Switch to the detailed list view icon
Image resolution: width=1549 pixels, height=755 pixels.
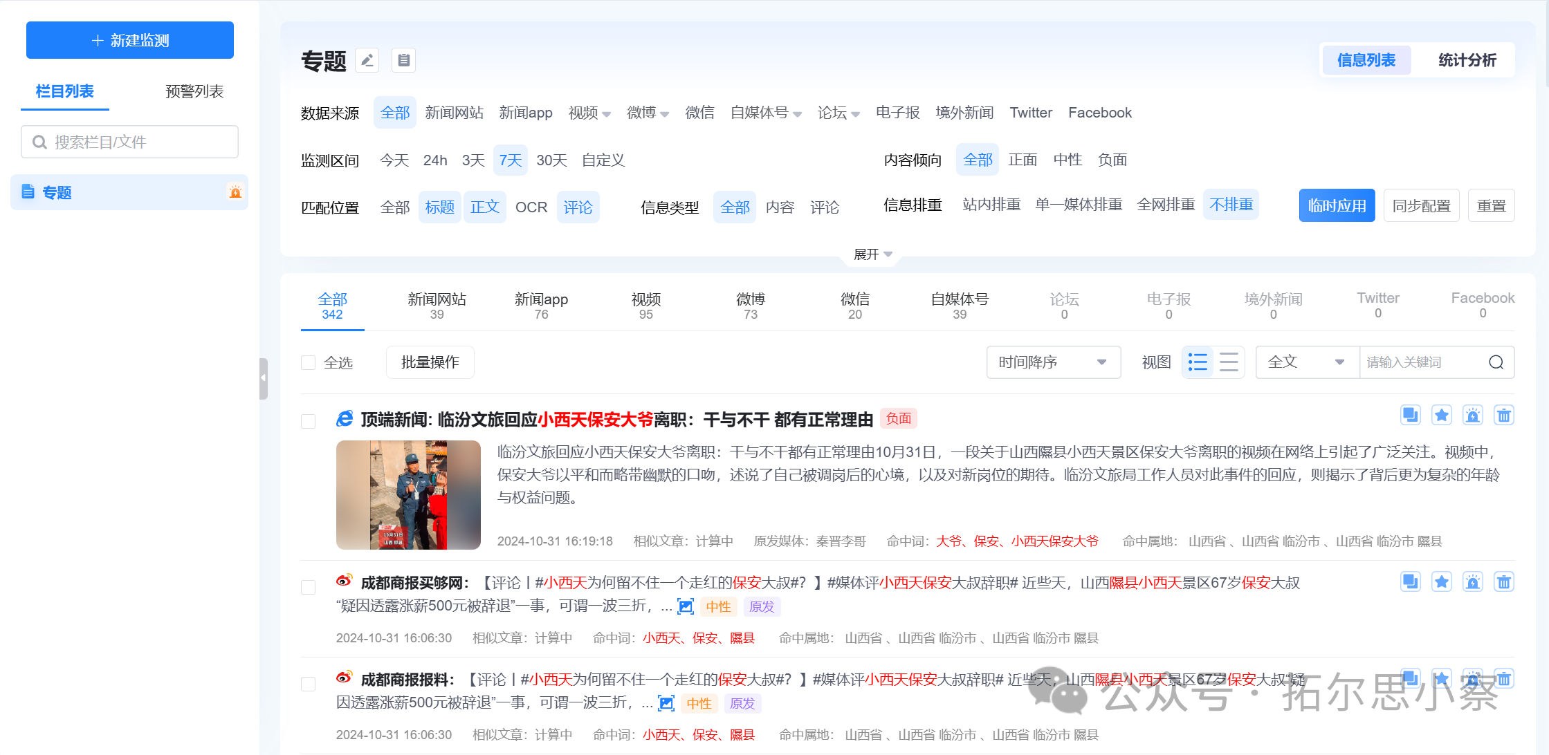click(1198, 362)
